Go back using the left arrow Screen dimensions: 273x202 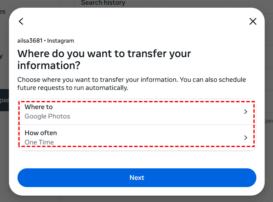21,21
